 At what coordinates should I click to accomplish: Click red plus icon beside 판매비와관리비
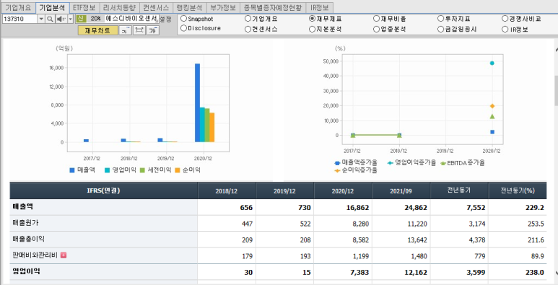pyautogui.click(x=64, y=255)
